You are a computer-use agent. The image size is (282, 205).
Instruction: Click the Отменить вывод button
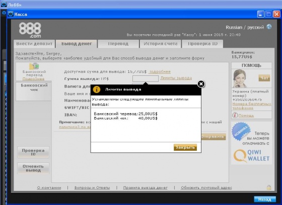pos(33,168)
